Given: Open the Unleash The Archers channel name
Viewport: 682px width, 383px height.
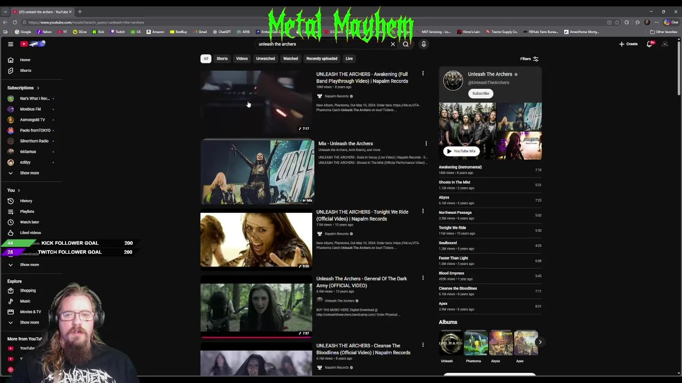Looking at the screenshot, I should pos(490,74).
